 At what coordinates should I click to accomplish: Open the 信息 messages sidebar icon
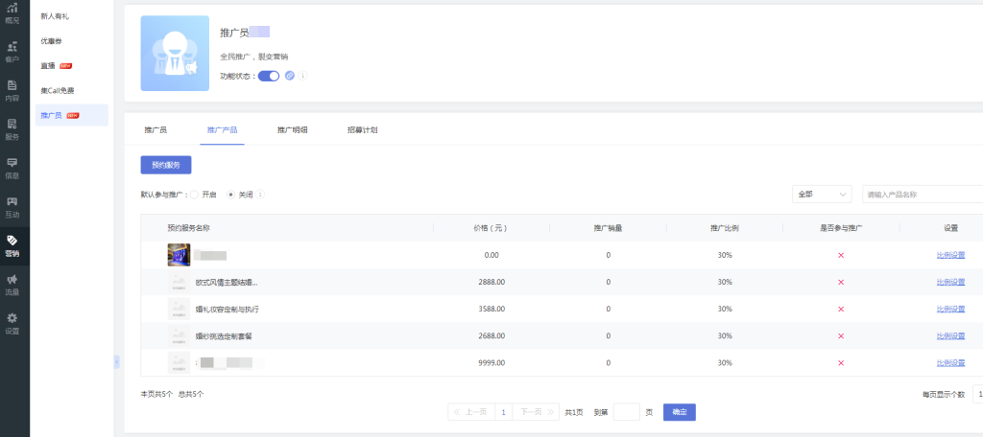click(x=12, y=168)
